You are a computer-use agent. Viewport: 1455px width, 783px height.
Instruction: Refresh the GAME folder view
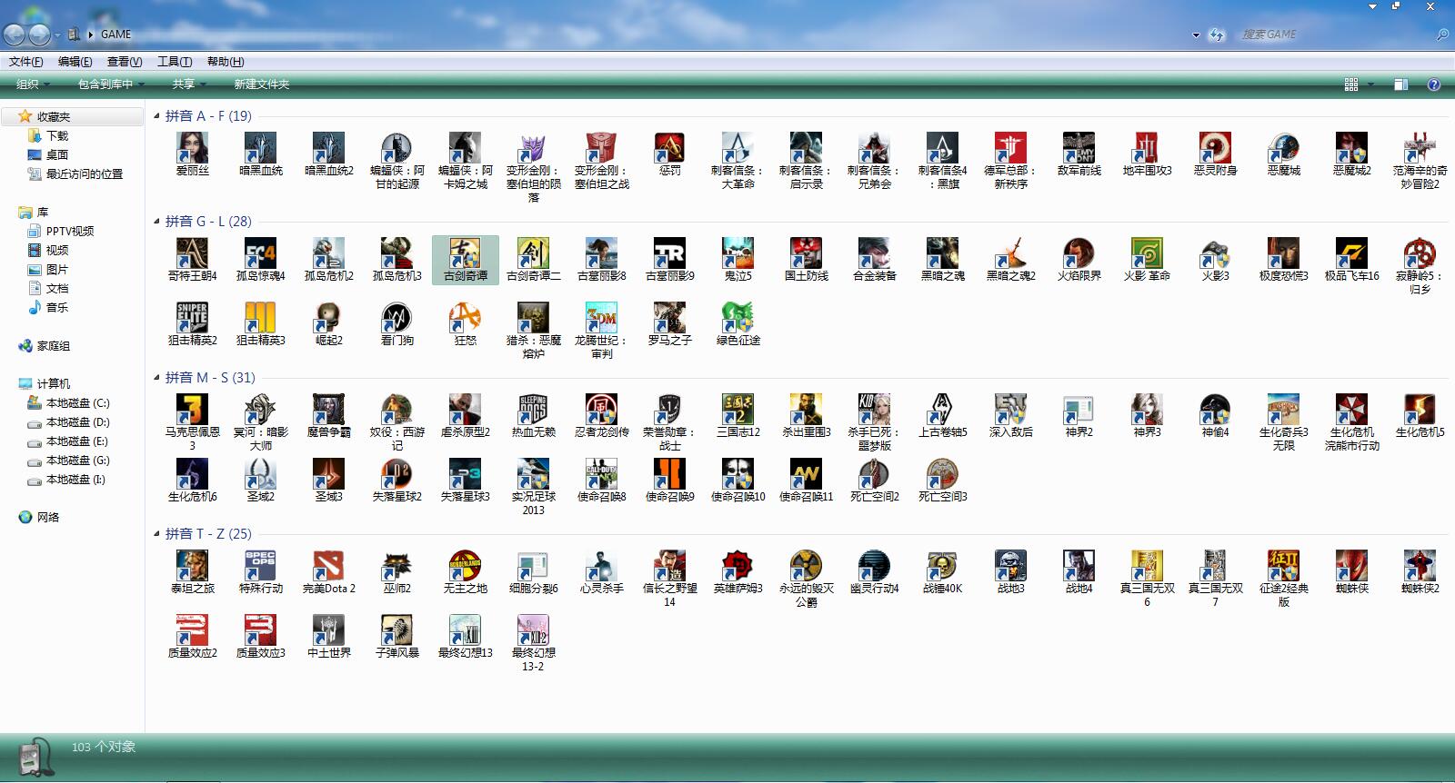click(x=1217, y=35)
